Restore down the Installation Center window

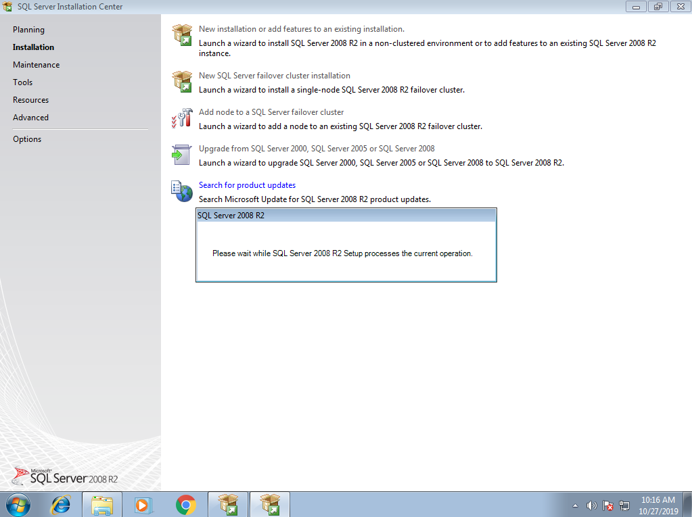[658, 7]
